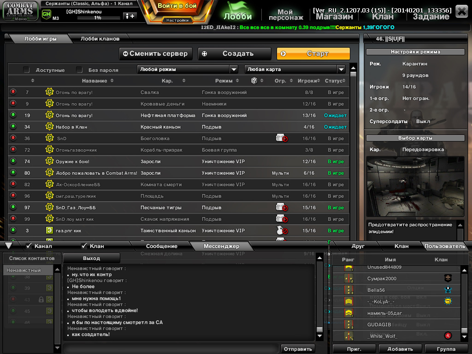Click clan emblem next to Сумрак2000
This screenshot has height=354, width=472.
pos(448,278)
